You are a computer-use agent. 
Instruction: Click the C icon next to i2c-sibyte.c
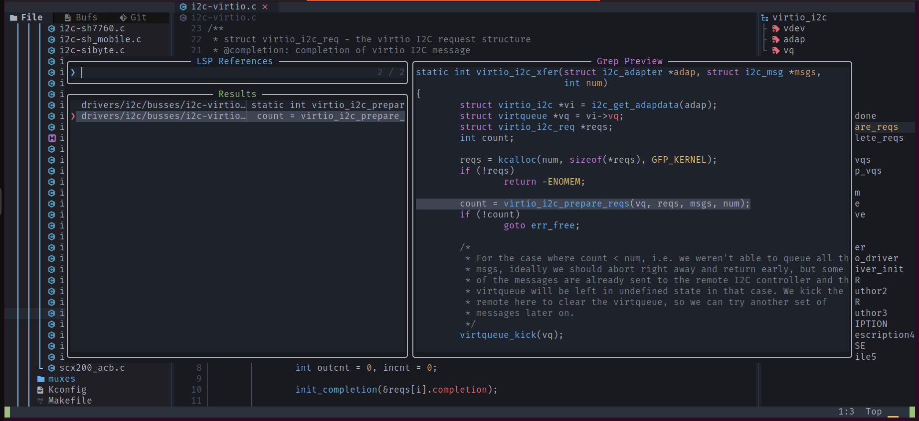[x=51, y=50]
